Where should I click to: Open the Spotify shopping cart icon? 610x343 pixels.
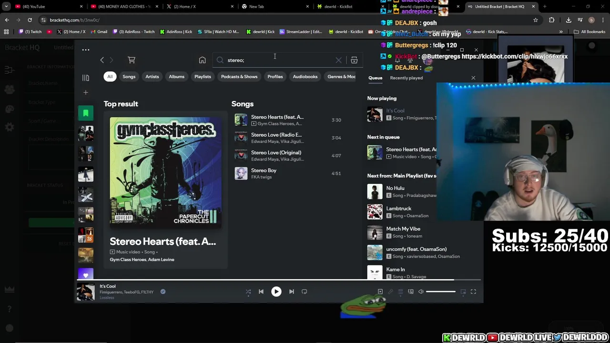[132, 60]
